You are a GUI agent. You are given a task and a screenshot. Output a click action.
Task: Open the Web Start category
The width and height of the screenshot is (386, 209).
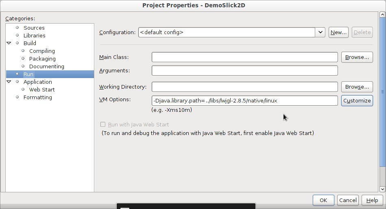click(42, 89)
